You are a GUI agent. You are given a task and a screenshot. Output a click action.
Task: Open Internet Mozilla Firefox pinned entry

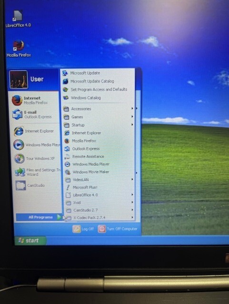(x=35, y=100)
